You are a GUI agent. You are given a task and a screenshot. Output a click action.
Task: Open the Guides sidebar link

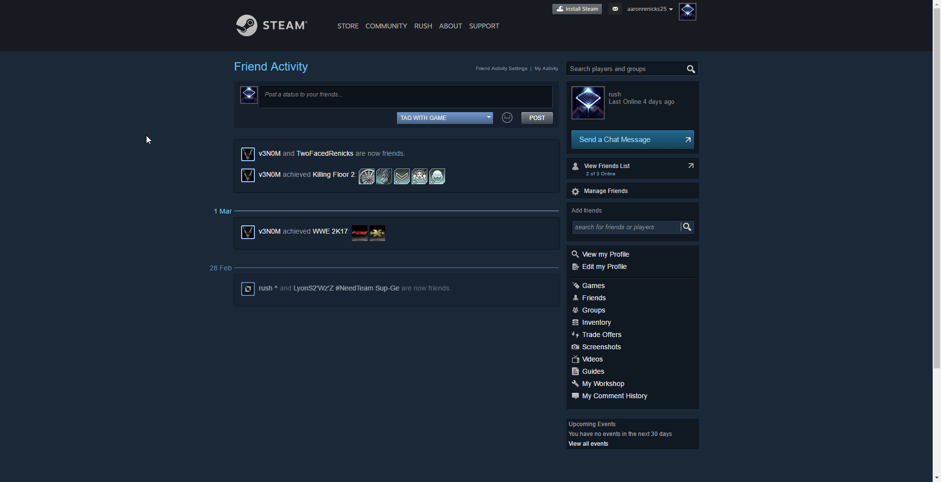(593, 371)
